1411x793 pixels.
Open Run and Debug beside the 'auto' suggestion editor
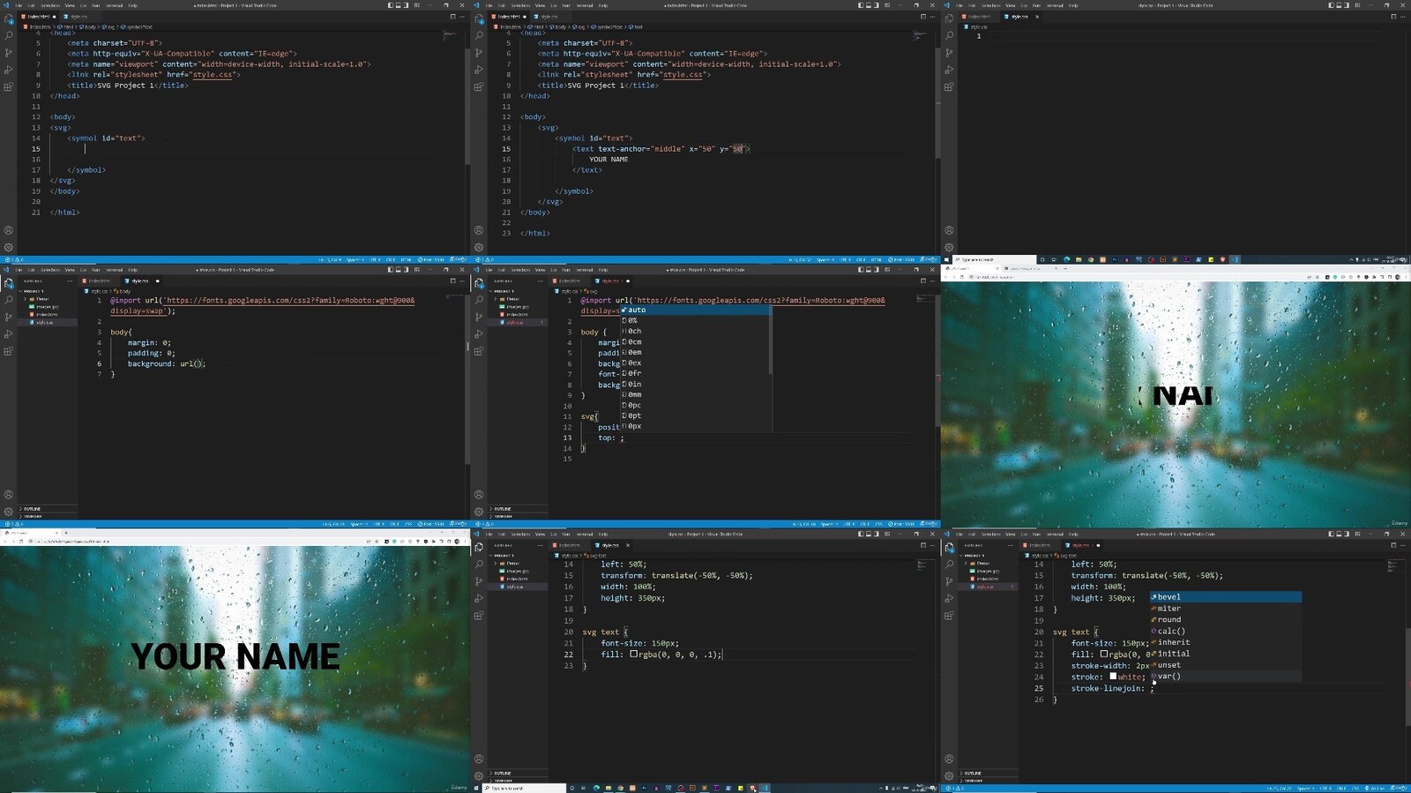click(479, 334)
